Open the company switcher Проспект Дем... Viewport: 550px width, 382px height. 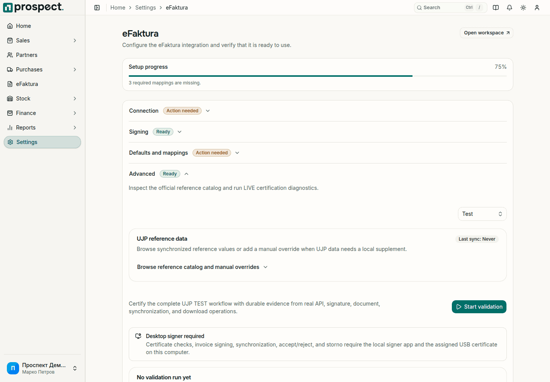coord(42,368)
